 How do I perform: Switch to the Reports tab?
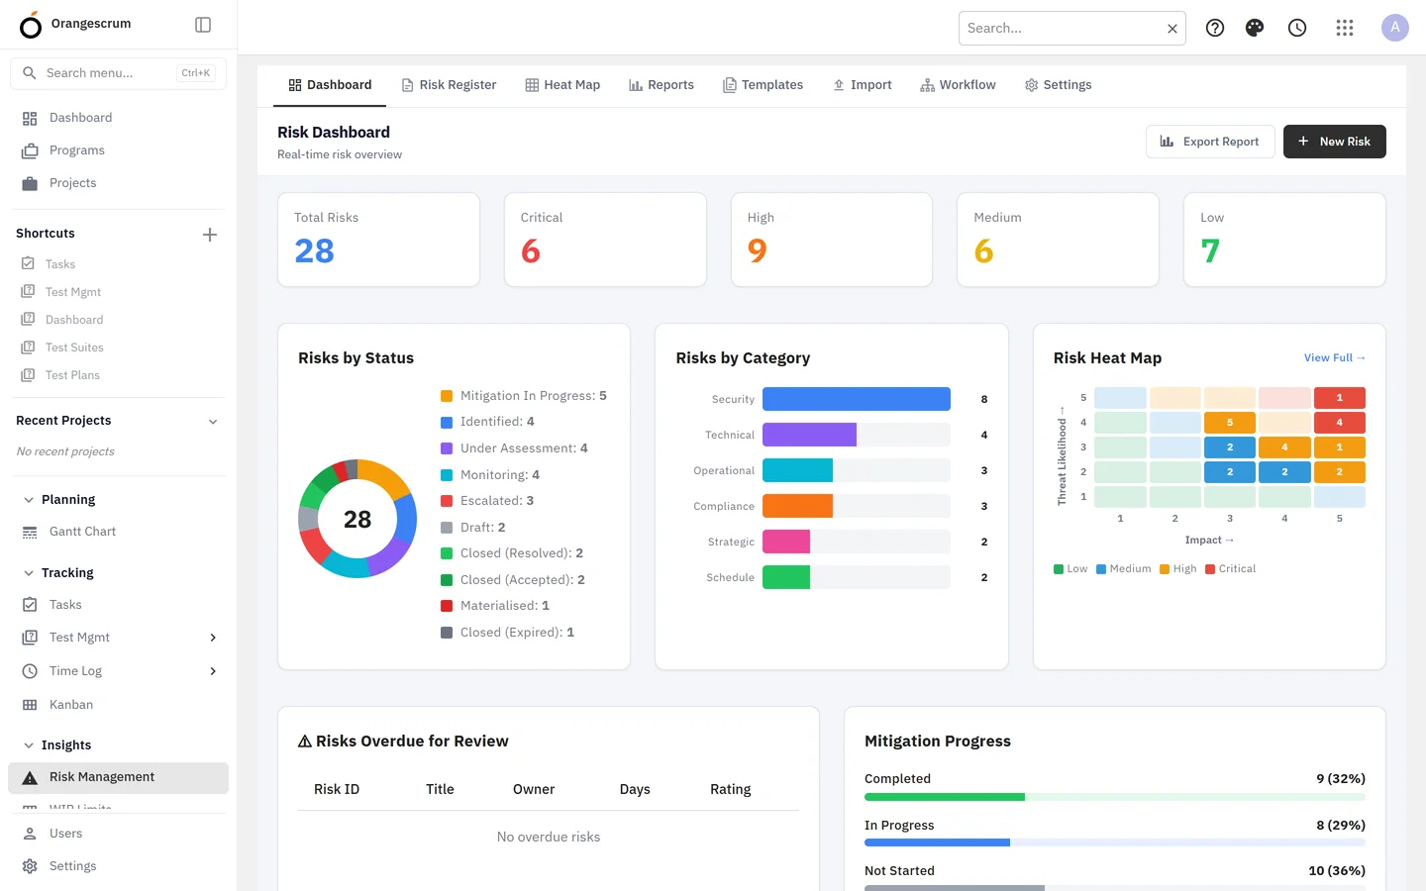[662, 85]
